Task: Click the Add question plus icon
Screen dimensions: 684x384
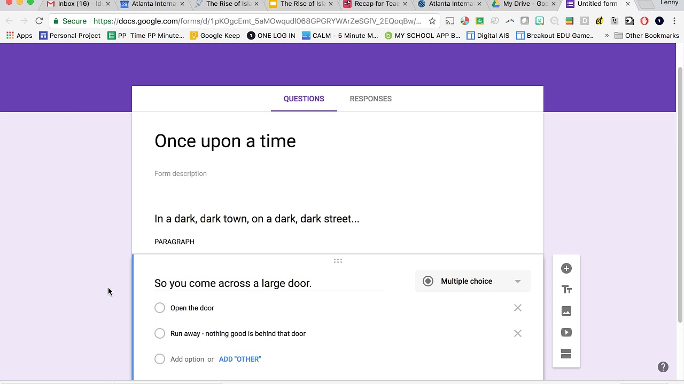Action: coord(566,268)
